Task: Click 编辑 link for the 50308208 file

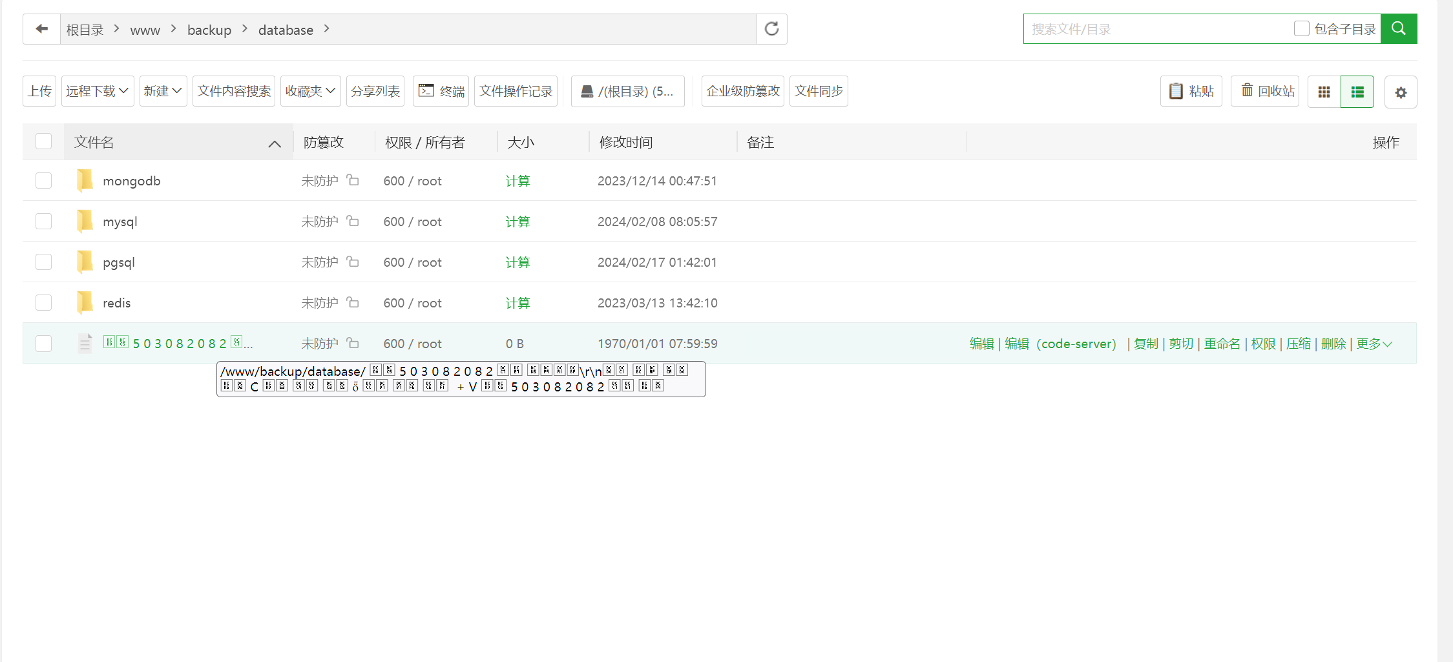Action: click(x=982, y=344)
